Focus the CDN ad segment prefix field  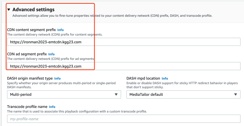[123, 66]
